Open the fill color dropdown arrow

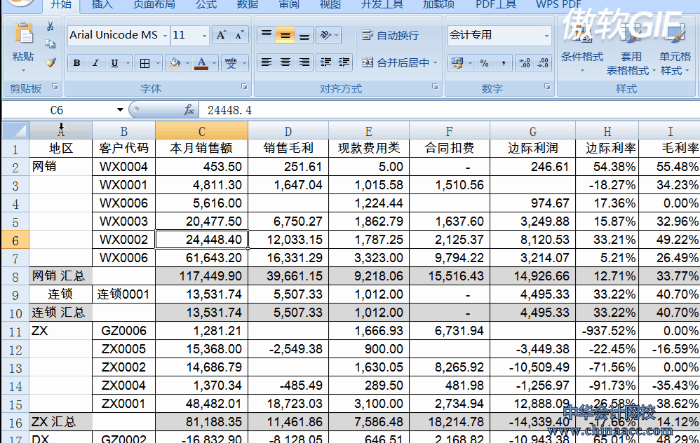point(187,64)
